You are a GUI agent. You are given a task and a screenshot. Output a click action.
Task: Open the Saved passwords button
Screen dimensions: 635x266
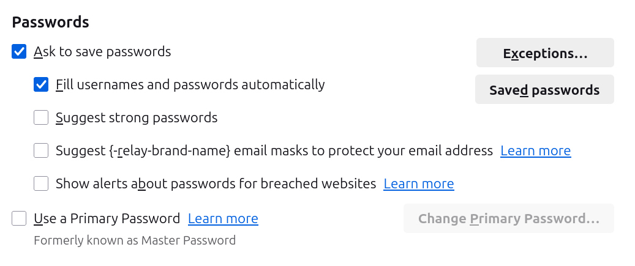(x=544, y=90)
